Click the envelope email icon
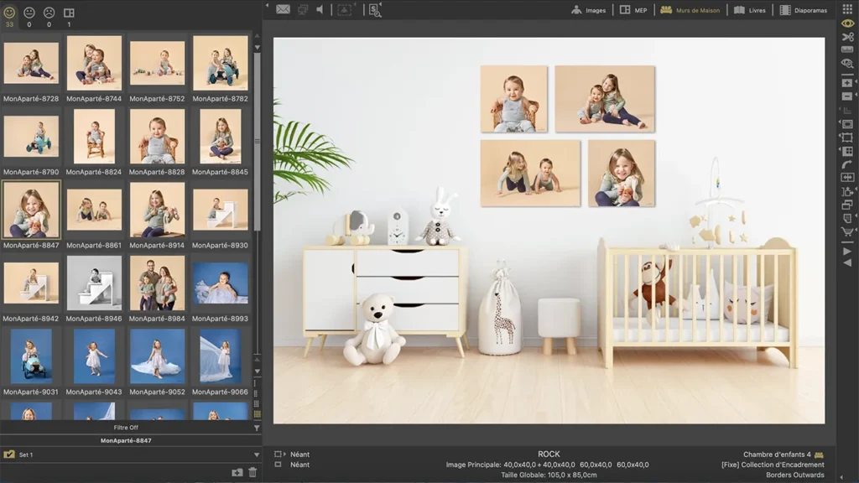This screenshot has height=483, width=859. [x=283, y=10]
